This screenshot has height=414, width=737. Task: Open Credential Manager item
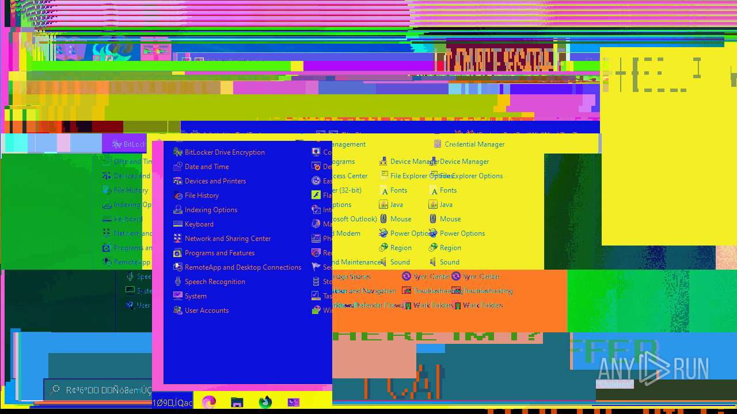469,144
